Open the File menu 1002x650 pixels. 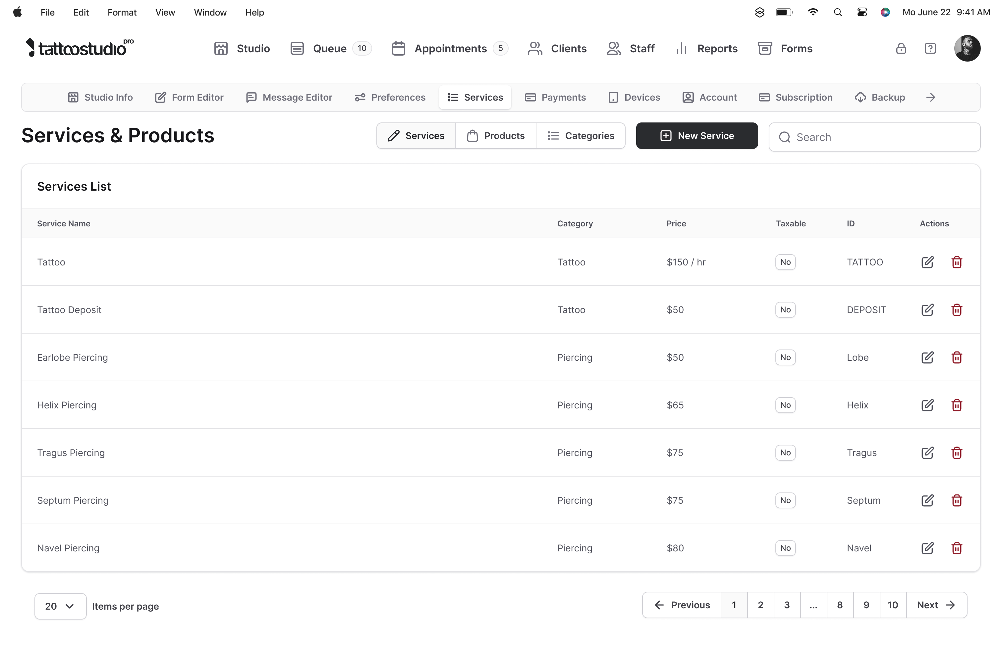click(47, 12)
